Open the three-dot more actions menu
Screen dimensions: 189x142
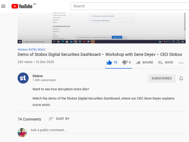pyautogui.click(x=181, y=63)
